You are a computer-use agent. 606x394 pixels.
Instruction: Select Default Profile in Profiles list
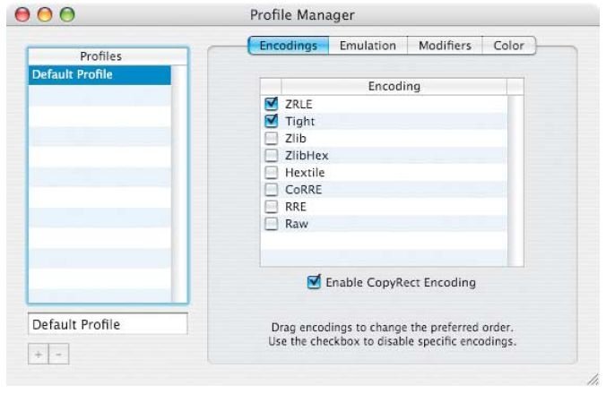coord(100,74)
